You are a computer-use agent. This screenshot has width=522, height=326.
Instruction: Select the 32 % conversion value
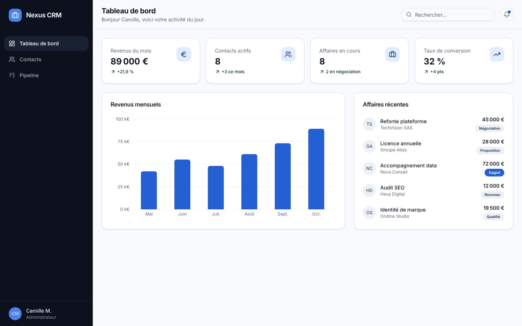[434, 61]
